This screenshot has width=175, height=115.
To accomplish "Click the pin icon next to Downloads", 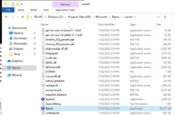I will point(35,38).
